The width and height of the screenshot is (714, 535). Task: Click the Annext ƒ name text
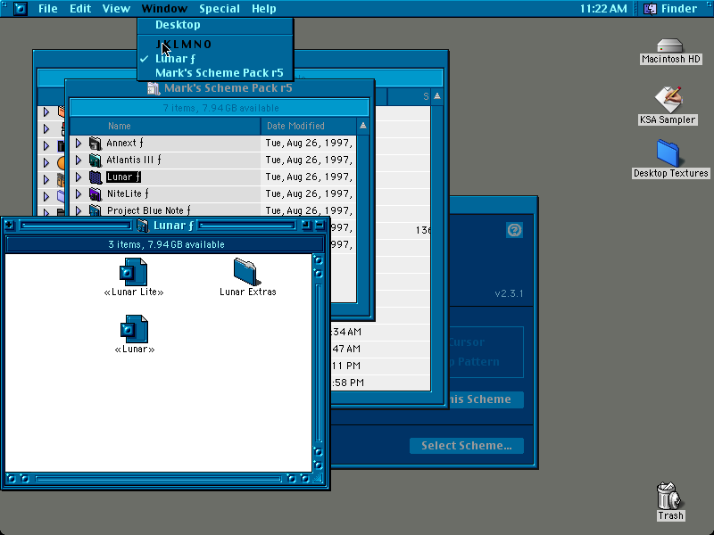[125, 144]
